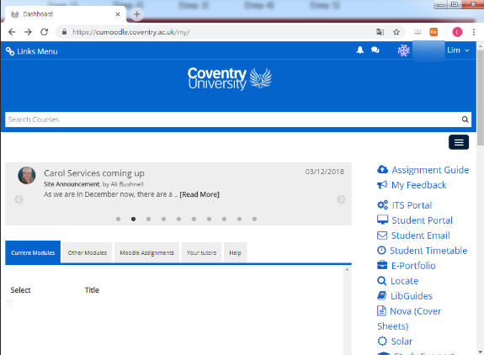Screen dimensions: 484x355
Task: Open notifications bell icon
Action: pyautogui.click(x=360, y=50)
